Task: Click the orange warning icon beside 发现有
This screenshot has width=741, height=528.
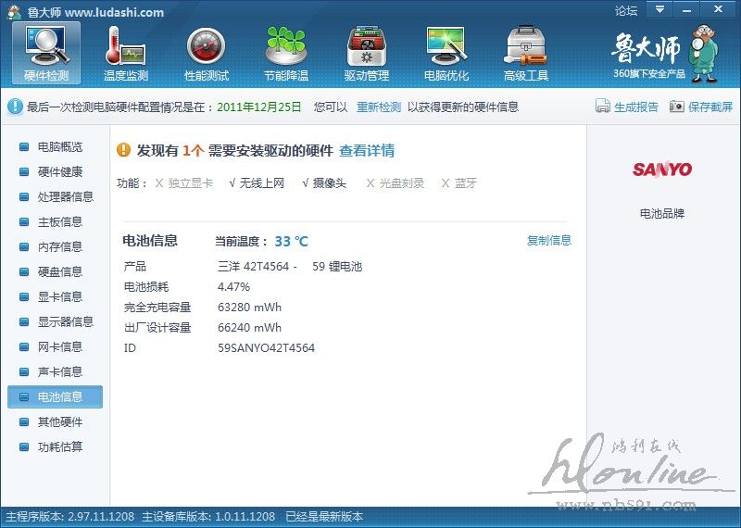Action: 123,150
